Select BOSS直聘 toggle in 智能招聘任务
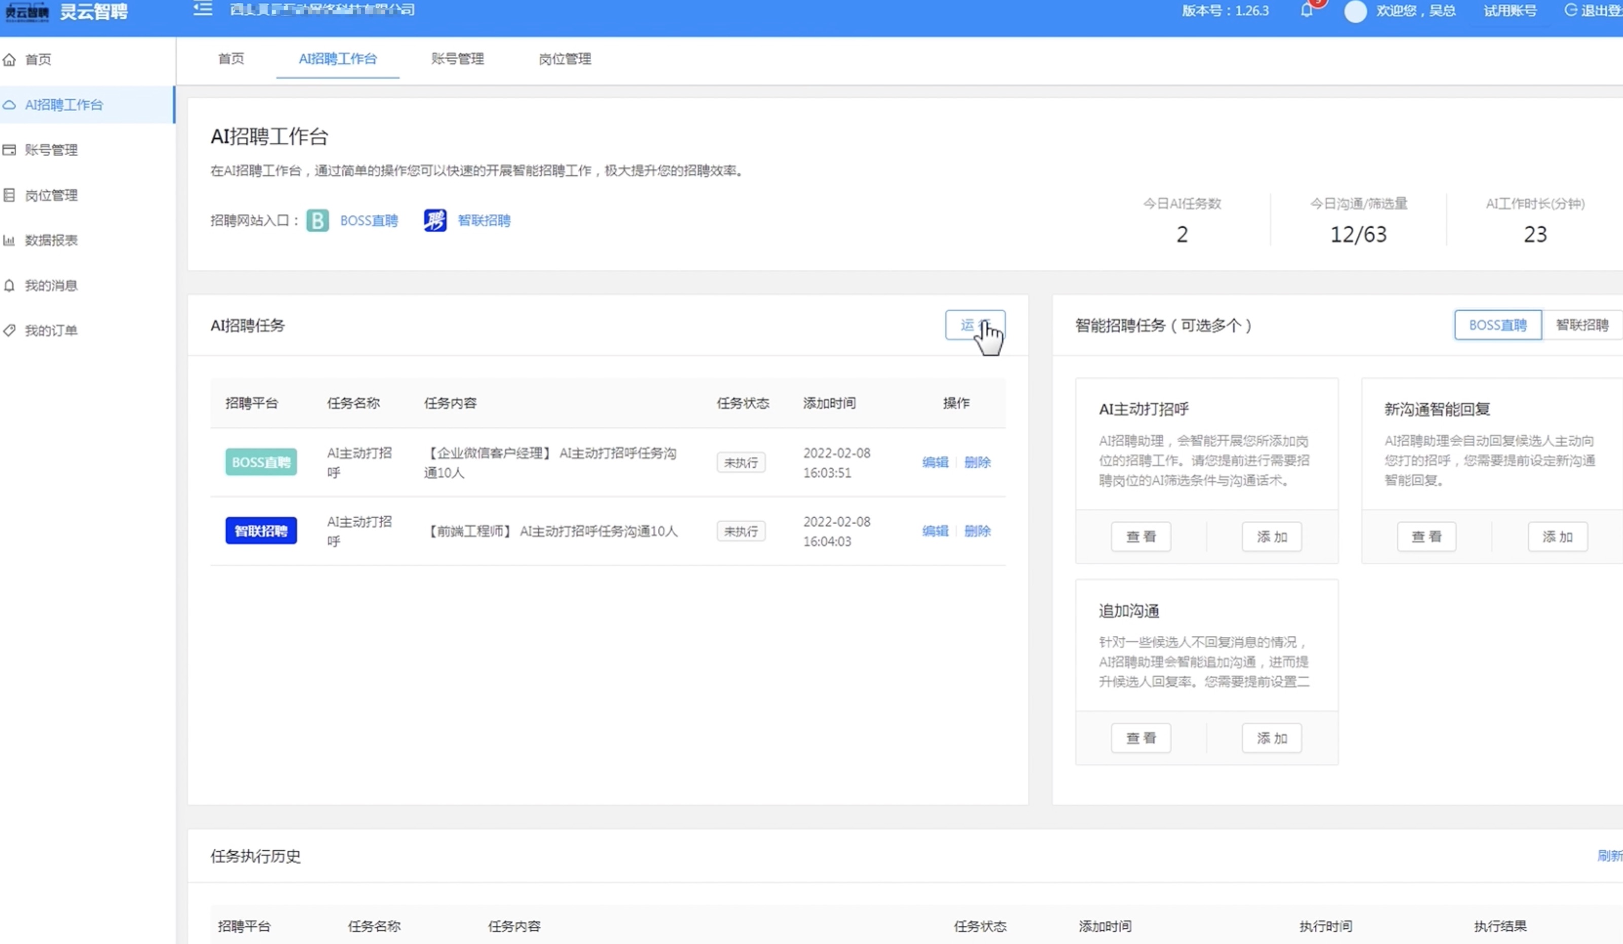 pyautogui.click(x=1497, y=325)
